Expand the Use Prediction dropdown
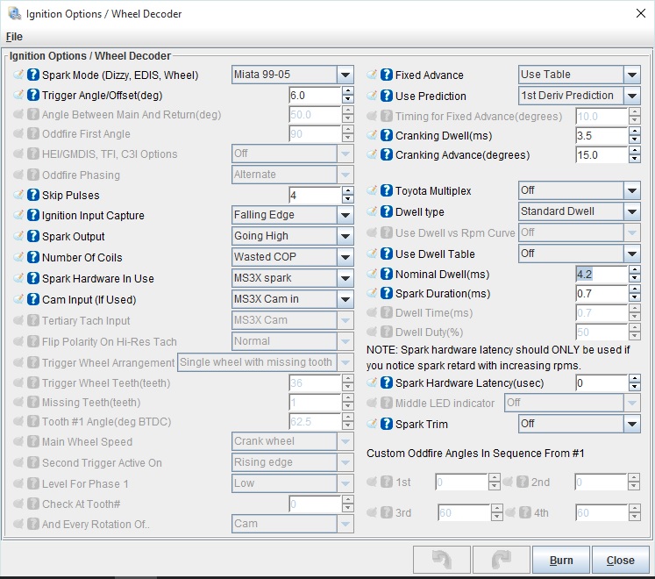The height and width of the screenshot is (579, 655). 579,96
